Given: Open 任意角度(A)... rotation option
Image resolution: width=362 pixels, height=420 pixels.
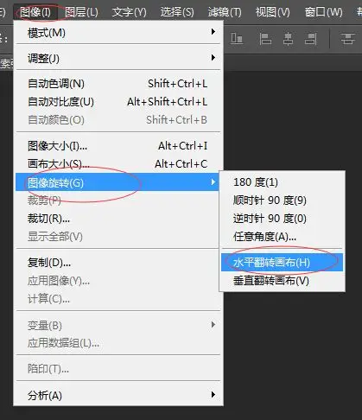Looking at the screenshot, I should click(x=282, y=237).
